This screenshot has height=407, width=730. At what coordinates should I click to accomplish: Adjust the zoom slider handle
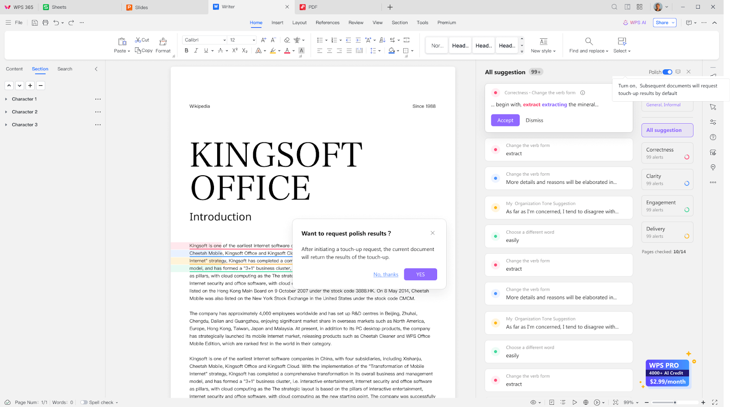[675, 402]
